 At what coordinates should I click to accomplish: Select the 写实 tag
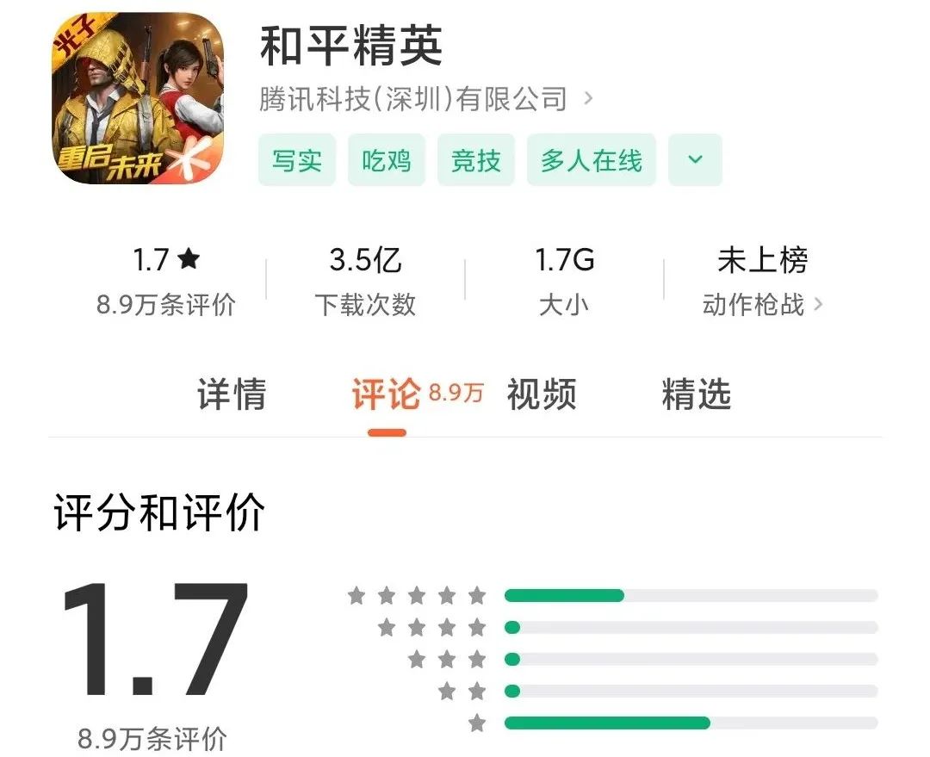[x=296, y=159]
